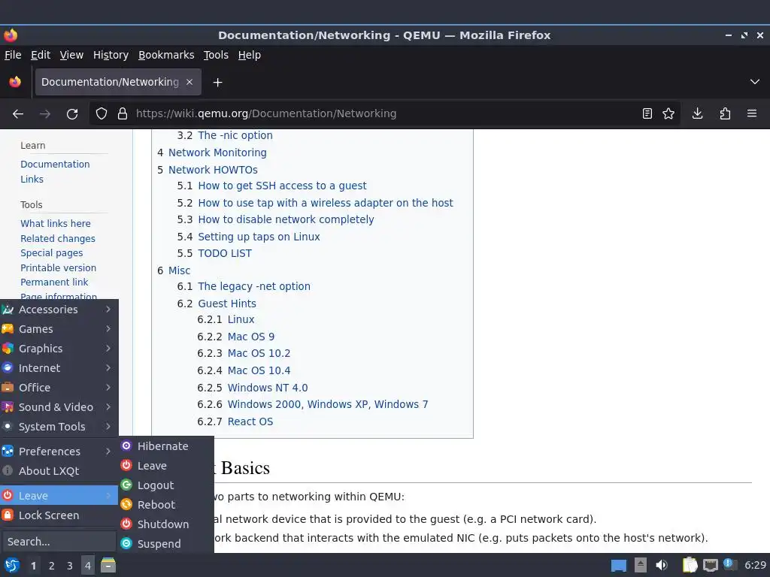Viewport: 770px width, 577px height.
Task: Open network monitor tray icon
Action: (710, 566)
